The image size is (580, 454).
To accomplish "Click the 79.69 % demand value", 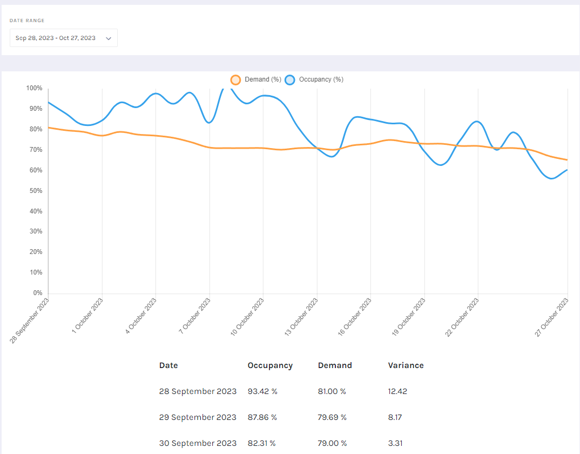I will click(x=332, y=417).
